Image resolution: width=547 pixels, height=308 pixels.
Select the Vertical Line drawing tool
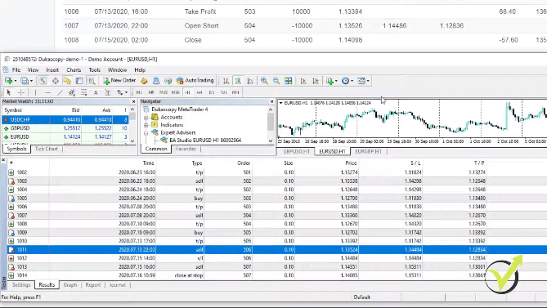click(x=35, y=92)
